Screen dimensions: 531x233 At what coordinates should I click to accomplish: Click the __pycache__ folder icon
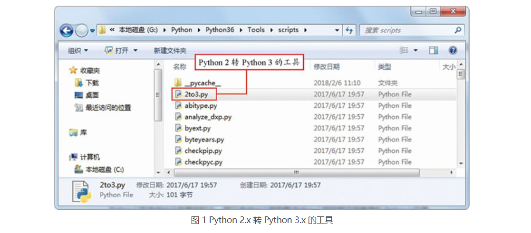pos(178,83)
